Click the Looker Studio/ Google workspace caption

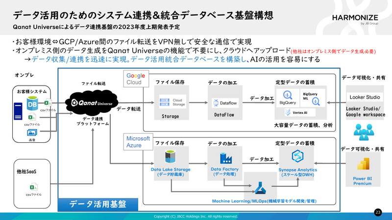365,112
